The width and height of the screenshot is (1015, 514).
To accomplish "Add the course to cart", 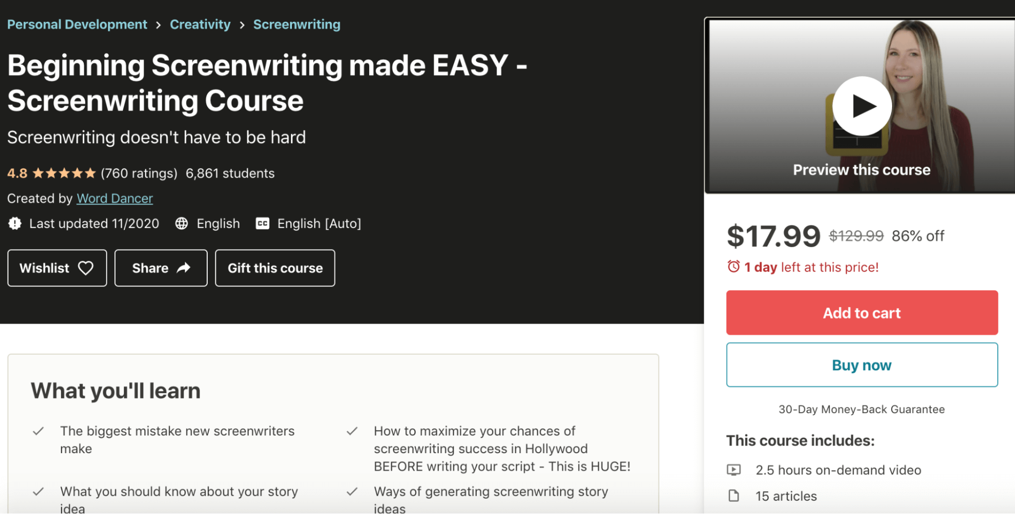I will [862, 313].
